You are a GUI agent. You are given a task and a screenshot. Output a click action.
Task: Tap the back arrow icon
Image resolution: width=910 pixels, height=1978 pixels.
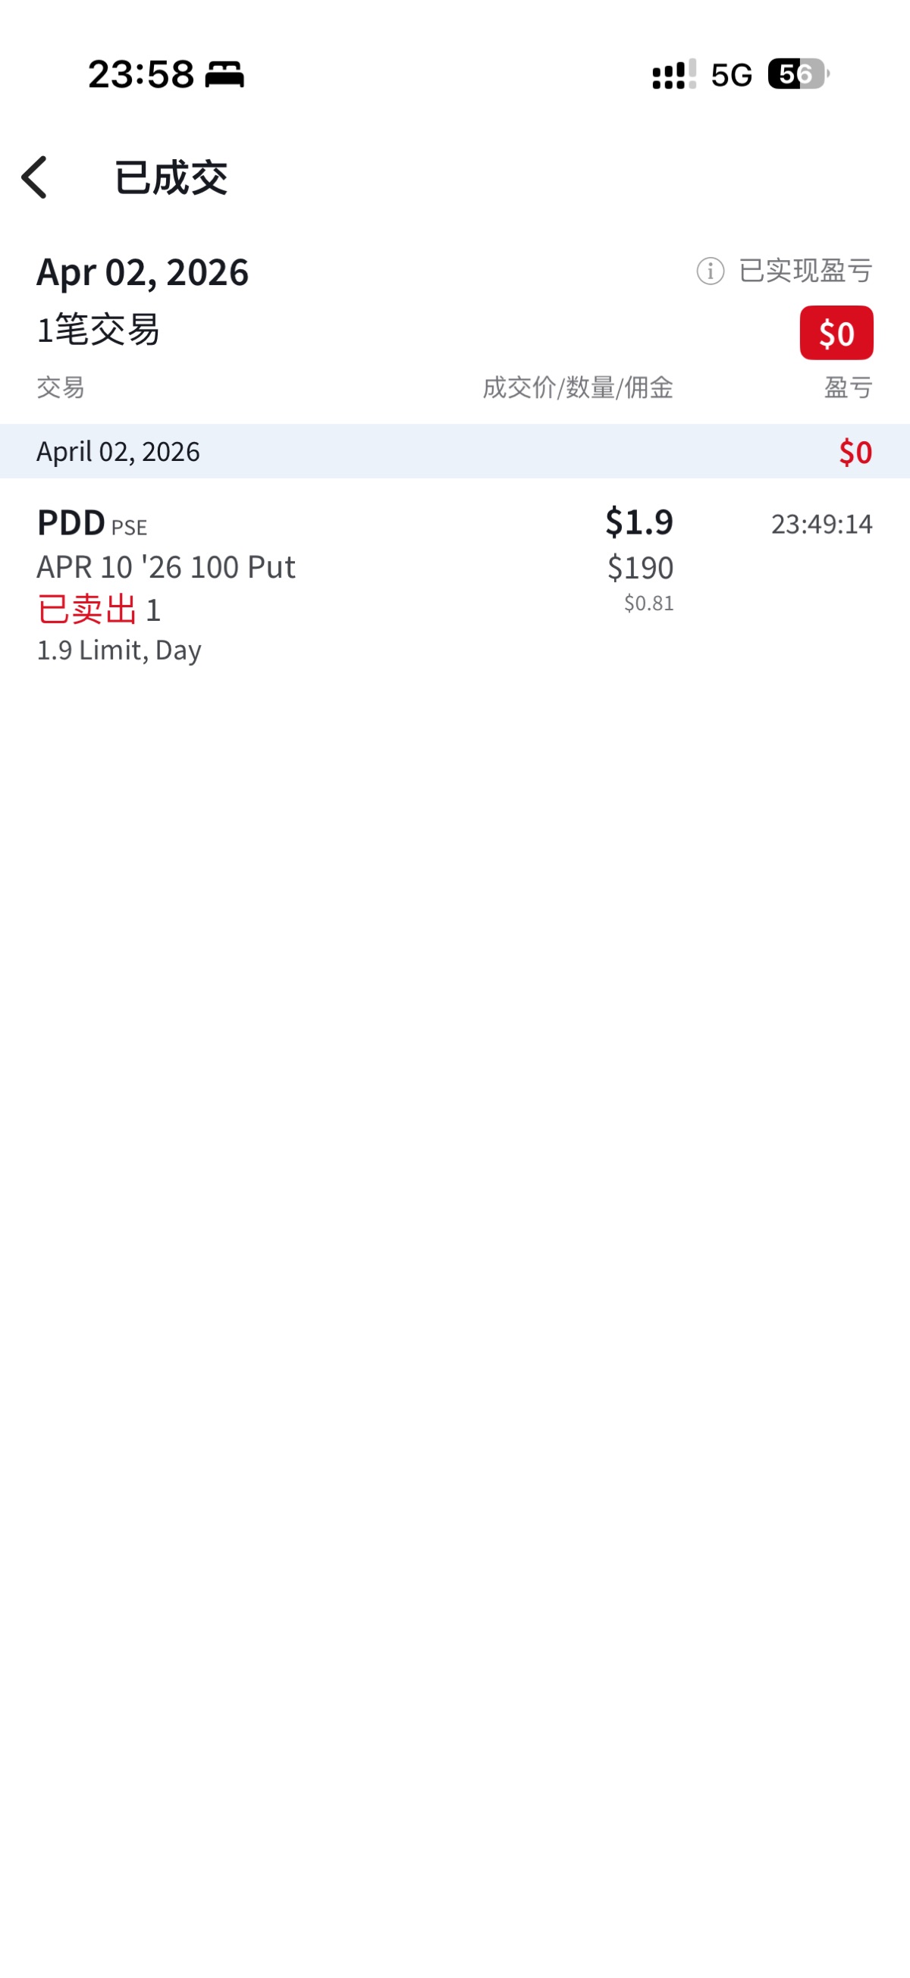pyautogui.click(x=35, y=177)
